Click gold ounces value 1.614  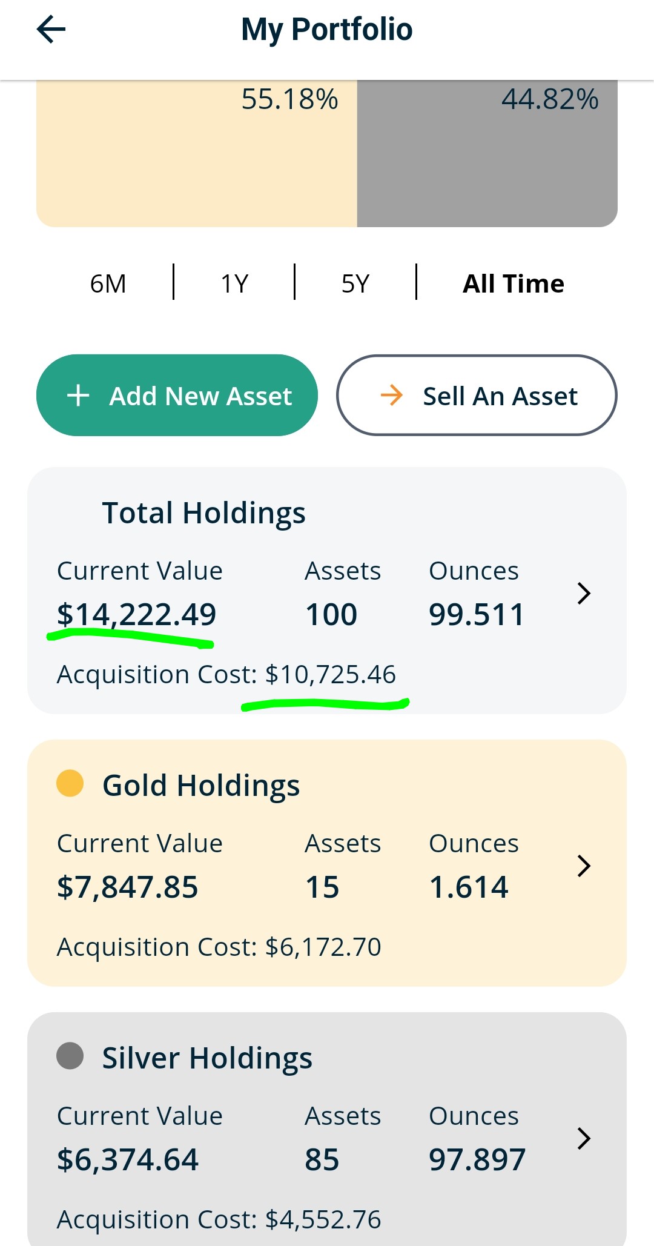click(x=469, y=887)
